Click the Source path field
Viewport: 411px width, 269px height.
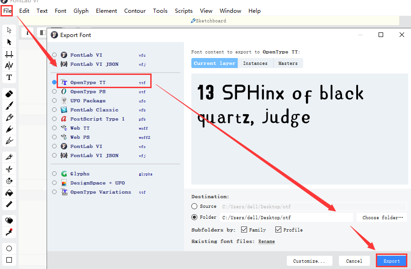tap(313, 206)
